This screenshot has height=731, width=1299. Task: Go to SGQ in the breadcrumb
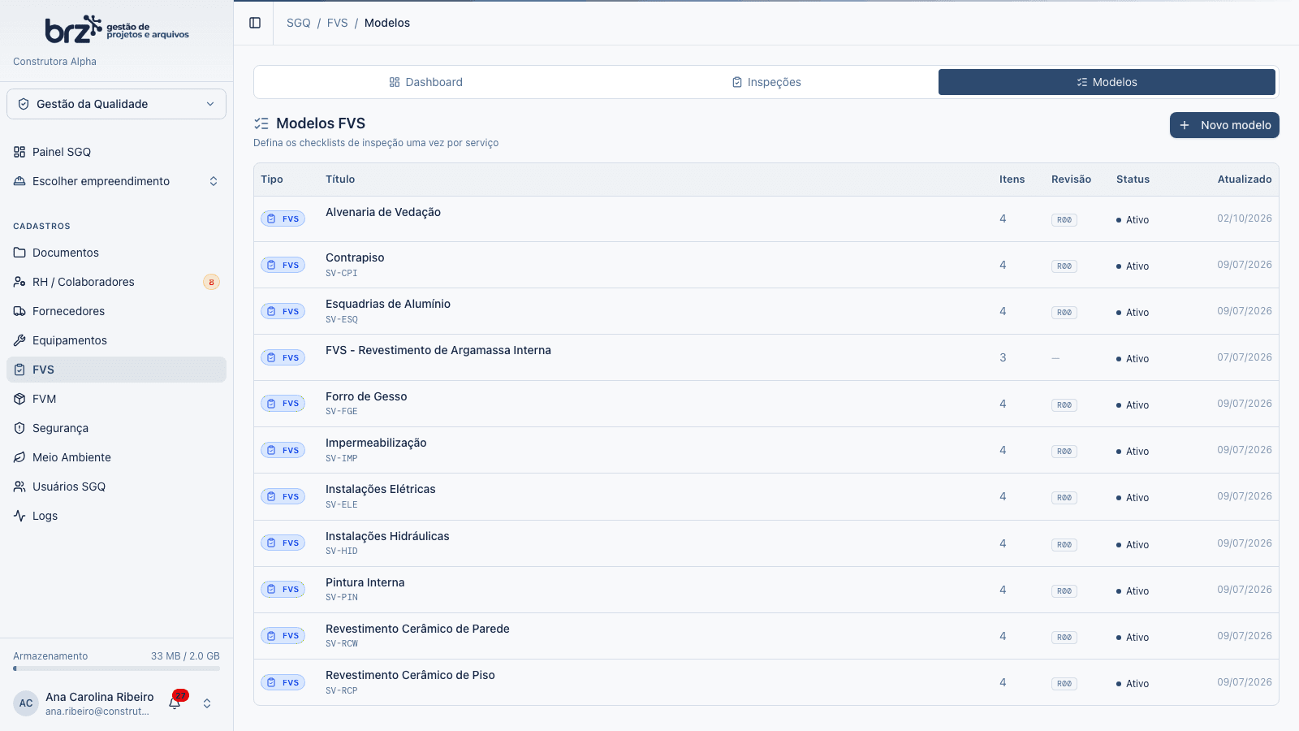coord(299,23)
